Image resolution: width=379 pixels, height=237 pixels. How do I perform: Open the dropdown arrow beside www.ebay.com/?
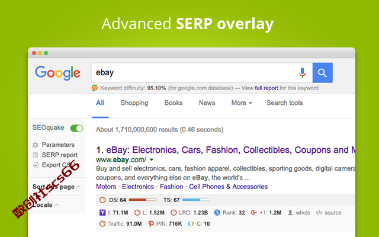[152, 159]
